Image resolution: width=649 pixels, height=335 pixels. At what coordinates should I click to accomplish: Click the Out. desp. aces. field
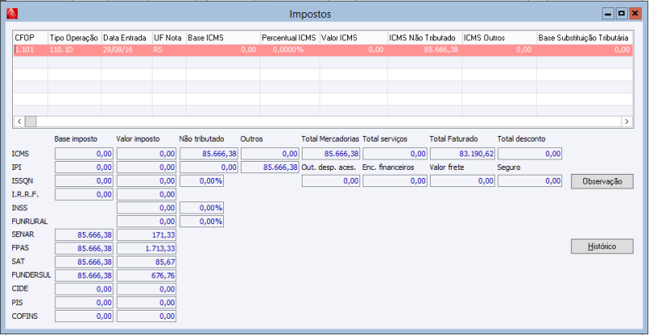click(x=331, y=181)
